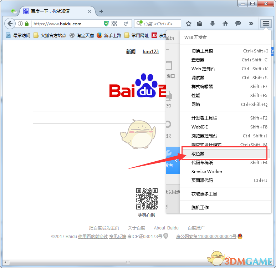Click the chat bubble toolbar icon
Screen dimensions: 276x268
click(238, 23)
